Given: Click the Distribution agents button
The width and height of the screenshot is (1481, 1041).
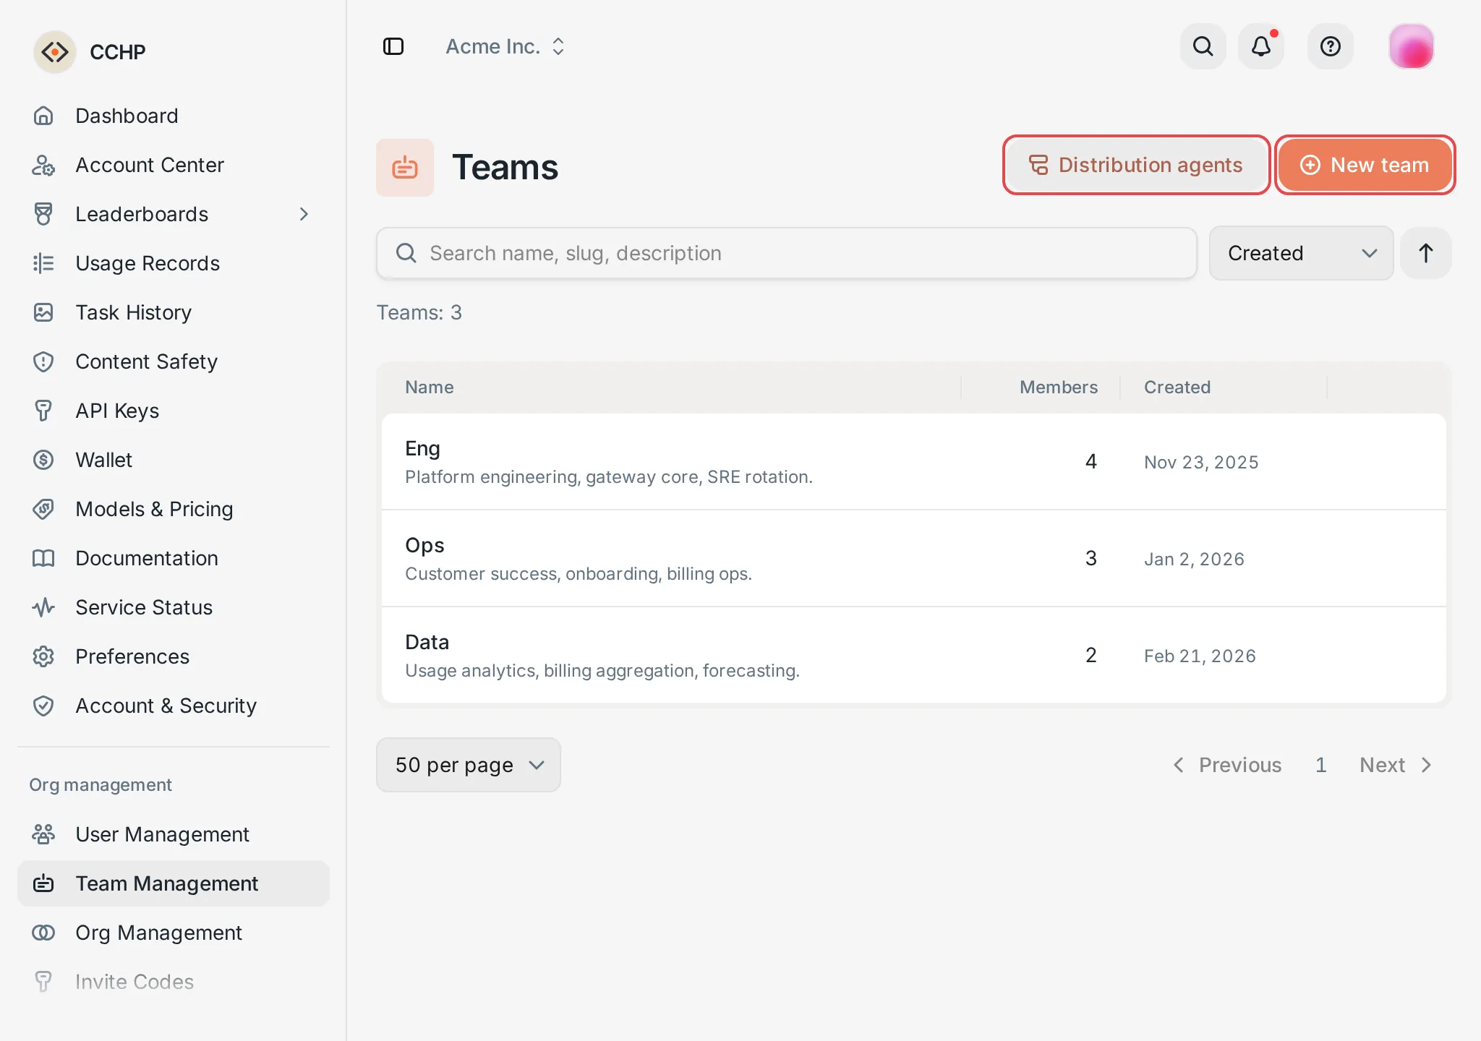Looking at the screenshot, I should pyautogui.click(x=1136, y=165).
